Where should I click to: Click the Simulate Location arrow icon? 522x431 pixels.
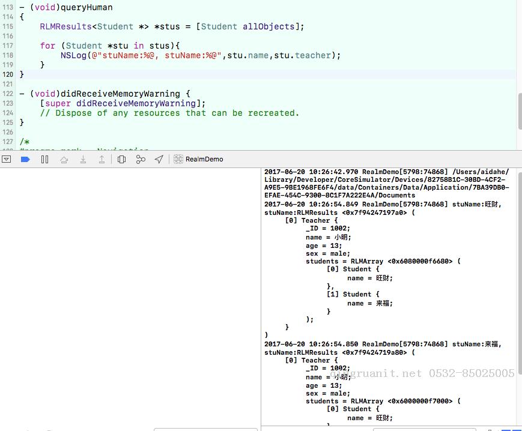(159, 159)
